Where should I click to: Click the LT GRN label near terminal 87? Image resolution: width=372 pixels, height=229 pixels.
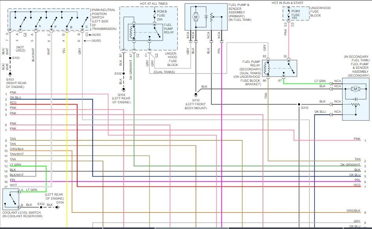tap(320, 81)
